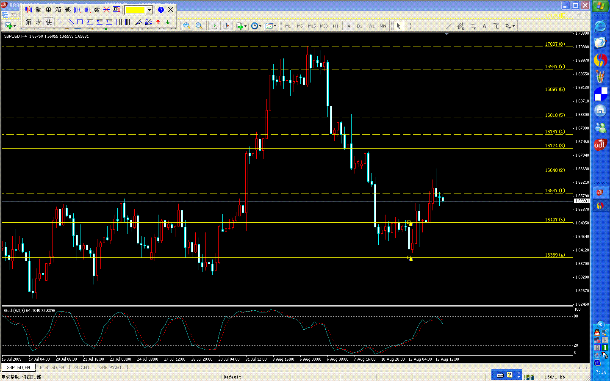Select the H4 timeframe button

[x=347, y=26]
